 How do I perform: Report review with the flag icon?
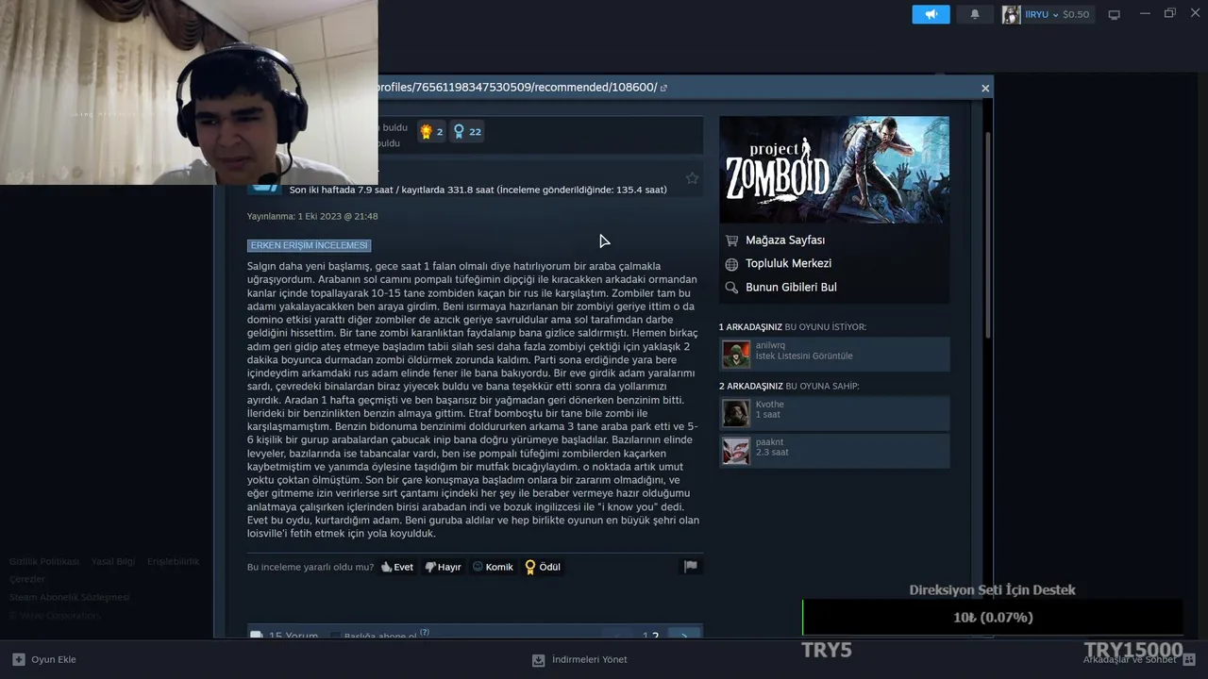tap(691, 567)
